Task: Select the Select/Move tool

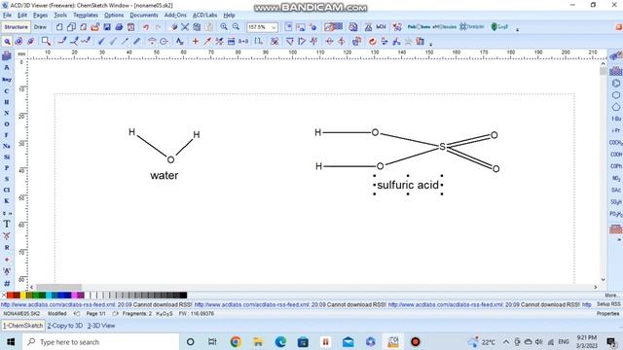Action: tap(7, 41)
